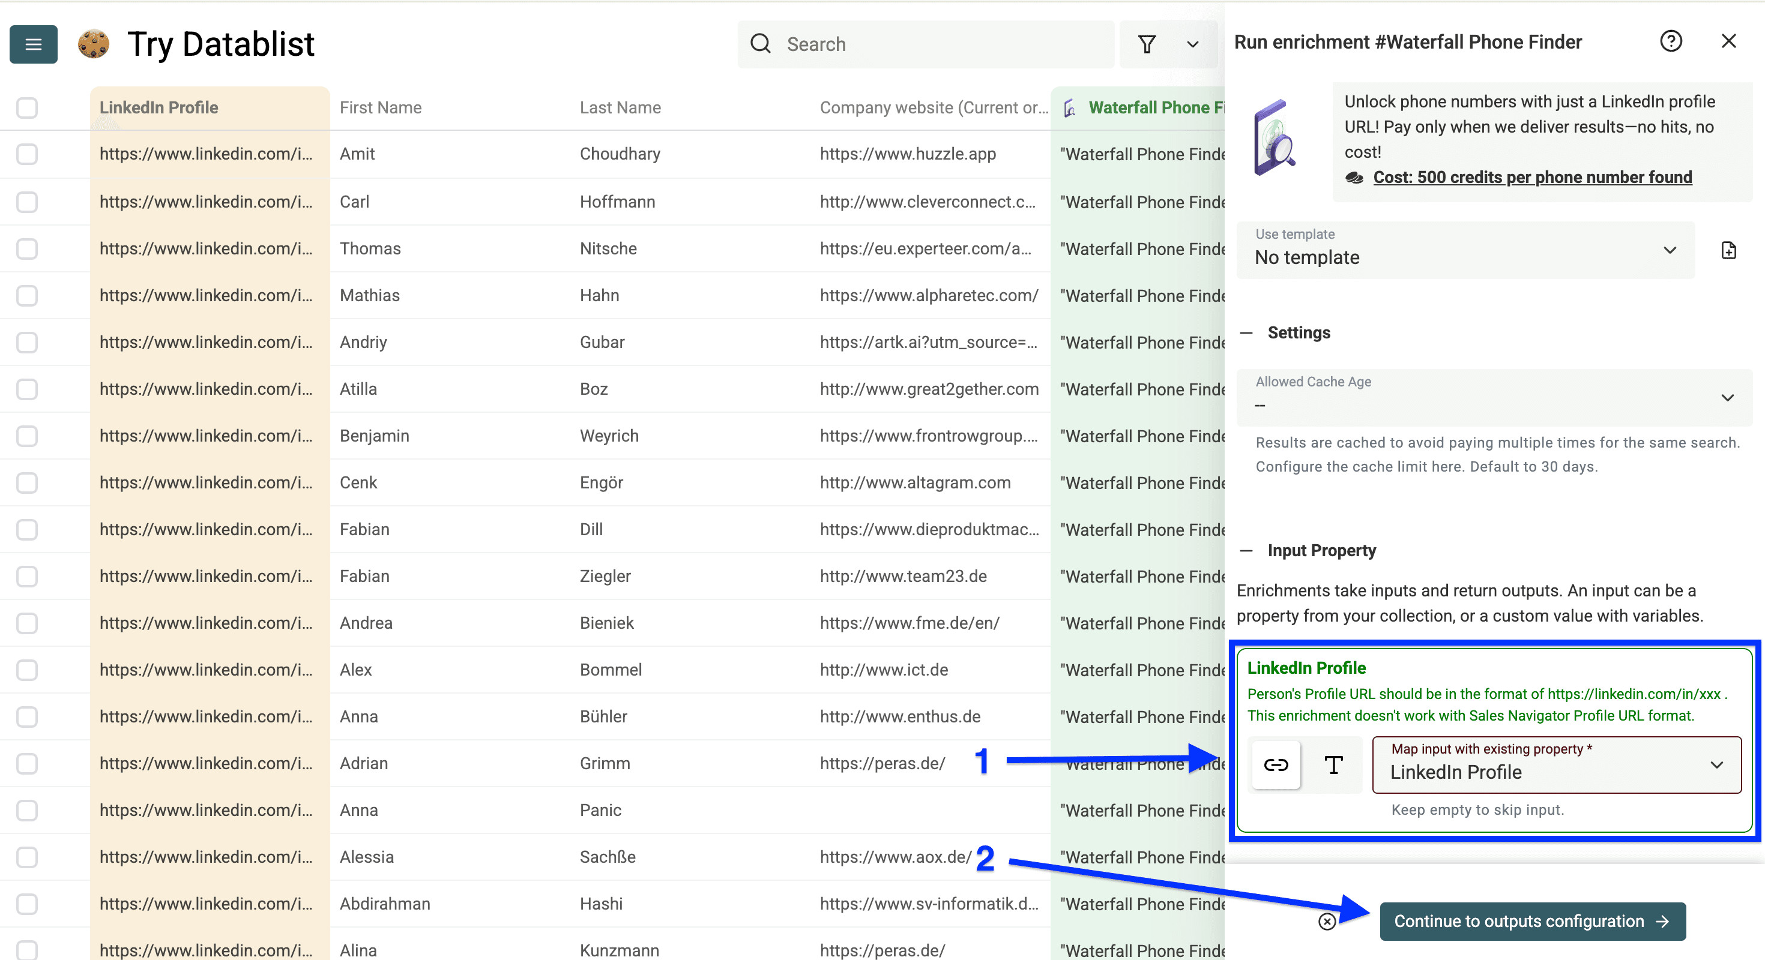Image resolution: width=1765 pixels, height=960 pixels.
Task: Expand the Allowed Cache Age dropdown
Action: (x=1727, y=397)
